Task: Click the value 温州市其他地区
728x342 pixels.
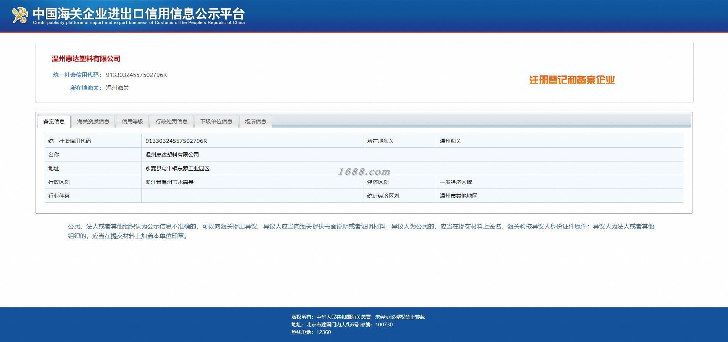Action: click(458, 196)
